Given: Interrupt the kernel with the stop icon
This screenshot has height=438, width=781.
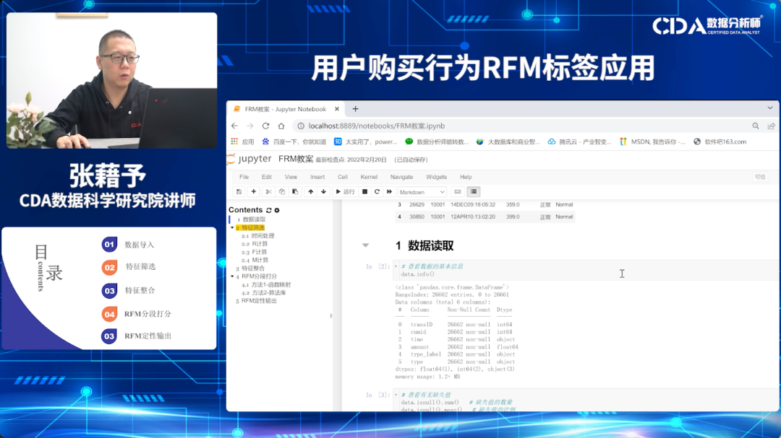Looking at the screenshot, I should [364, 192].
